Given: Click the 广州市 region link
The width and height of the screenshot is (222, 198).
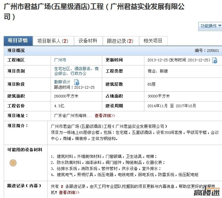Looking at the screenshot, I should pos(60,60).
